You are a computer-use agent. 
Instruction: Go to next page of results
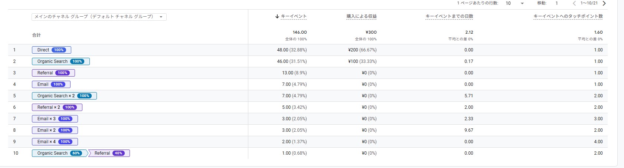click(604, 3)
